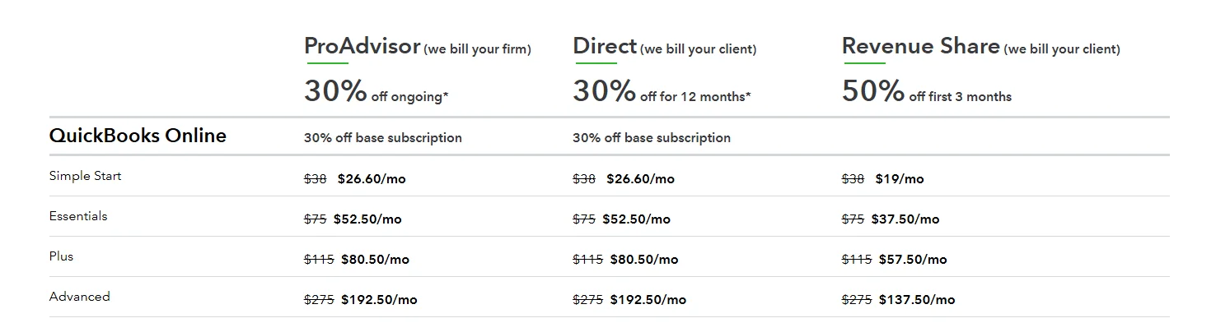Viewport: 1230px width, 332px height.
Task: Select the Advanced plan row label
Action: [79, 297]
